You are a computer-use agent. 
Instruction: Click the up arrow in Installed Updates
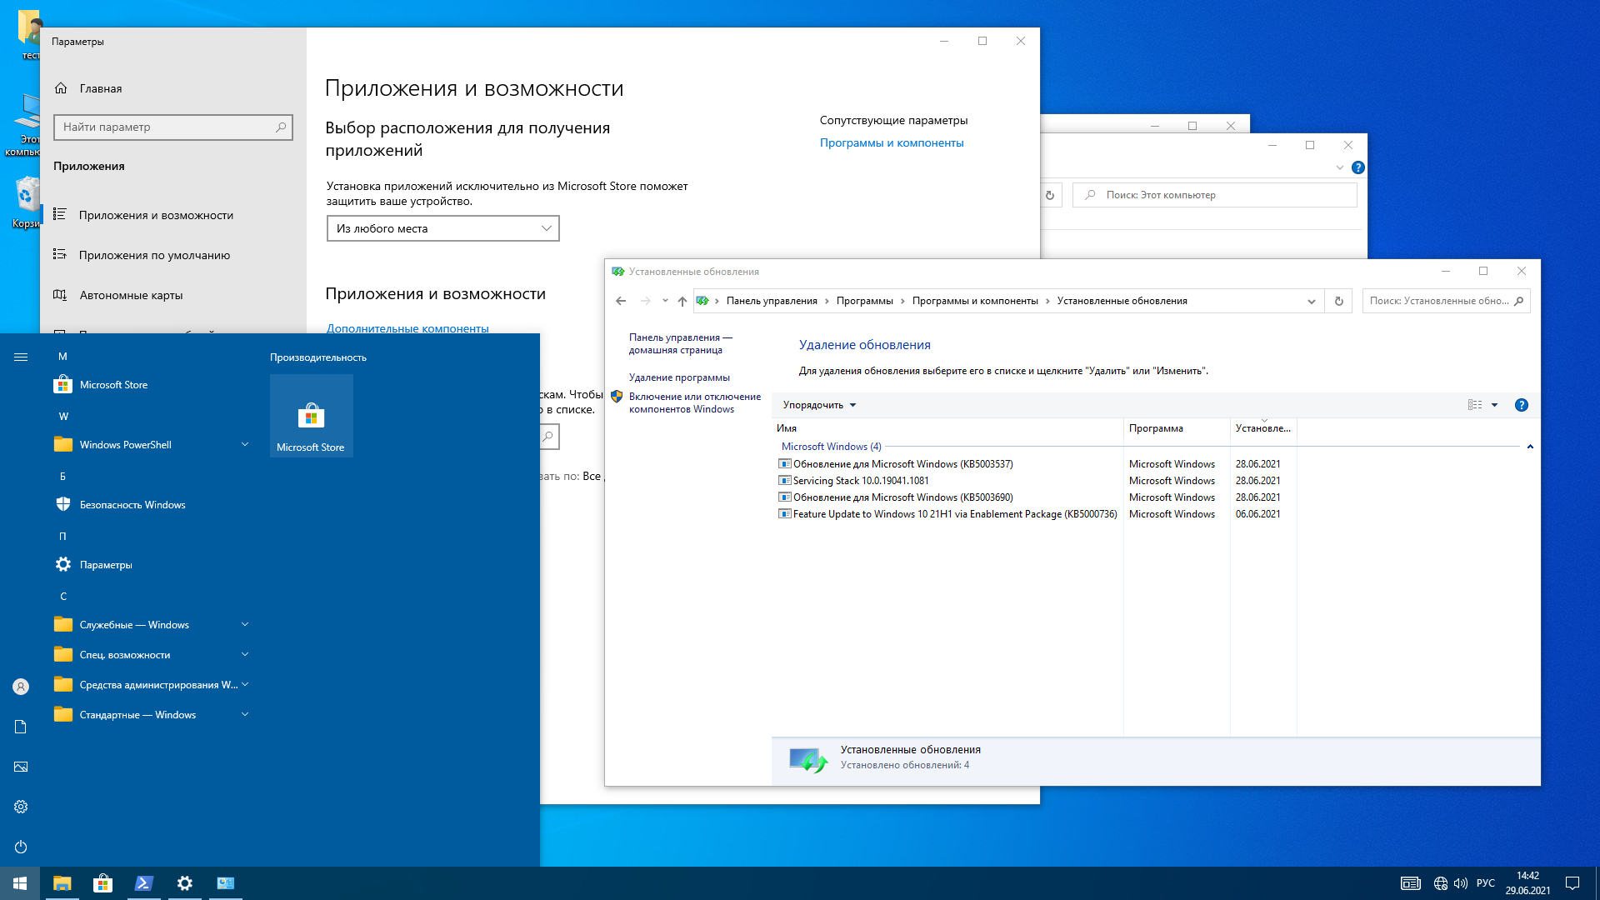point(682,301)
